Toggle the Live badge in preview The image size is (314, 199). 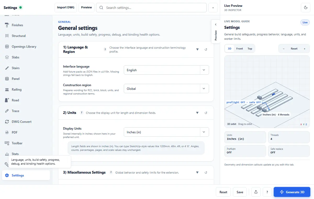(x=305, y=23)
